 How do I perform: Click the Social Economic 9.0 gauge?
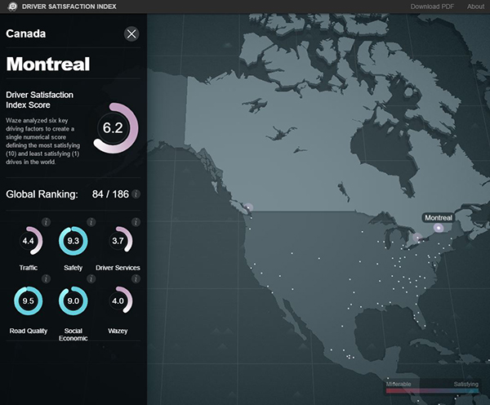coord(73,300)
